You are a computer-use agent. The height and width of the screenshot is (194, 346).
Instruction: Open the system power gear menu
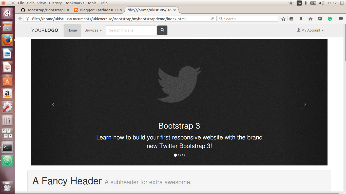pyautogui.click(x=342, y=3)
